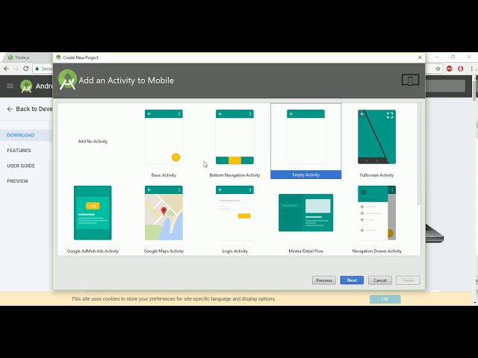Open the FEATURES link in browser sidebar
The image size is (478, 358).
[19, 151]
